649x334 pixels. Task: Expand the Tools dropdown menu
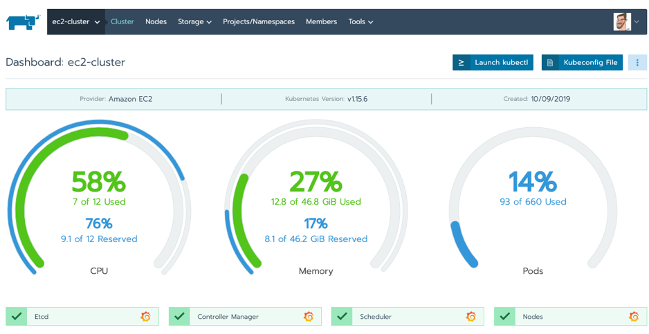tap(360, 22)
